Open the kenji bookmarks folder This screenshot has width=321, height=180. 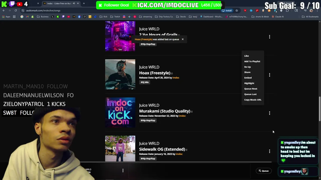click(193, 17)
